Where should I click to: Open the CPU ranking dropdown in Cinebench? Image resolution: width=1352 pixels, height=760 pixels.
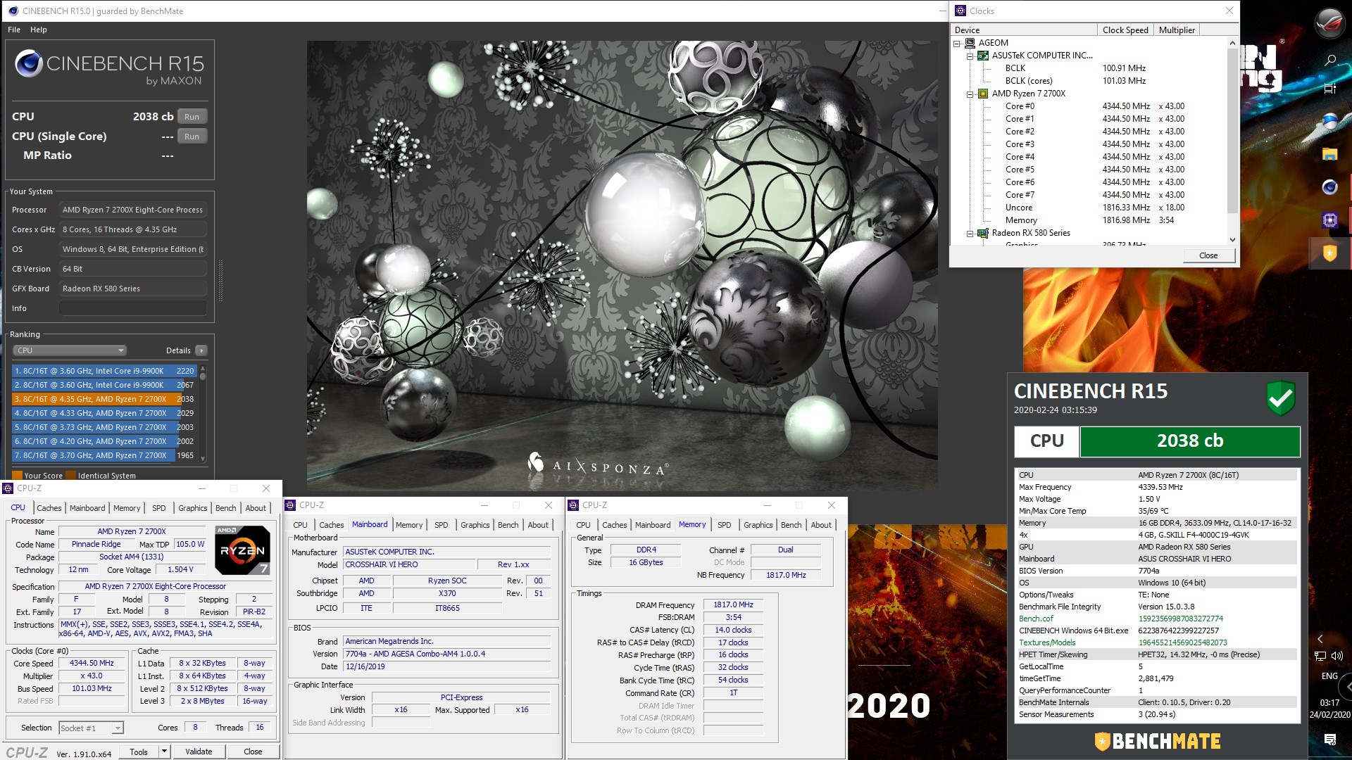pyautogui.click(x=70, y=350)
